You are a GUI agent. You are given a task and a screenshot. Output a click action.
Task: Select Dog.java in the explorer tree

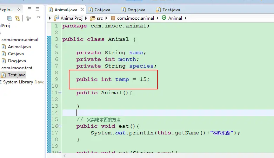pyautogui.click(x=17, y=61)
